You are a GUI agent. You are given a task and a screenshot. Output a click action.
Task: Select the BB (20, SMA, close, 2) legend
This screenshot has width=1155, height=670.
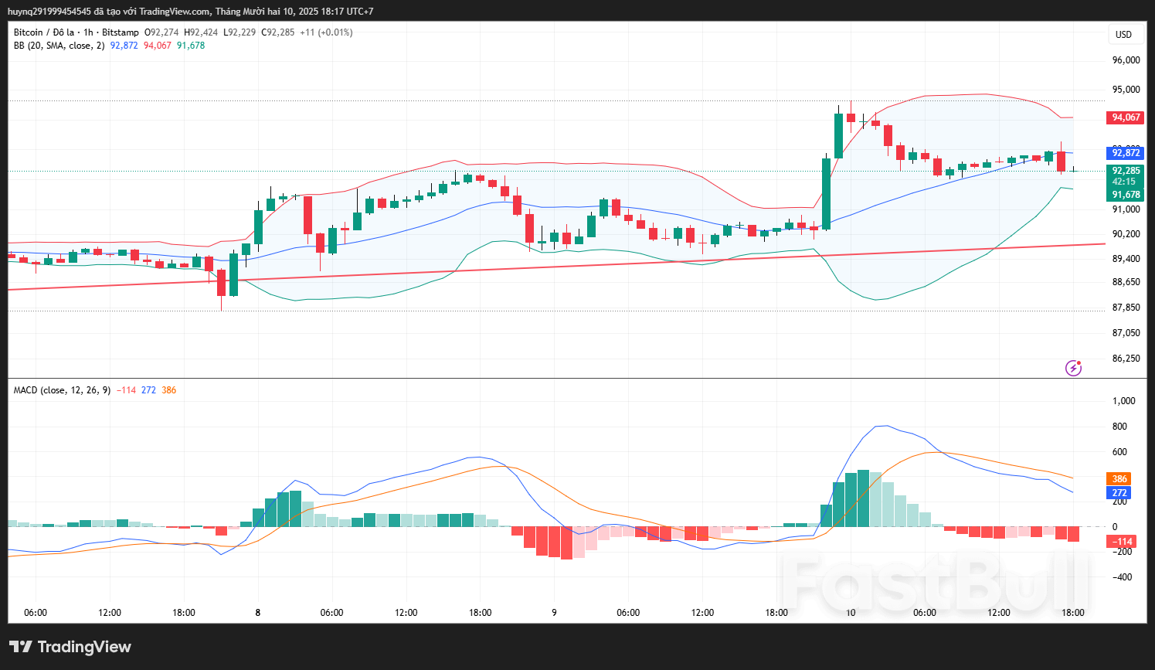(x=59, y=46)
